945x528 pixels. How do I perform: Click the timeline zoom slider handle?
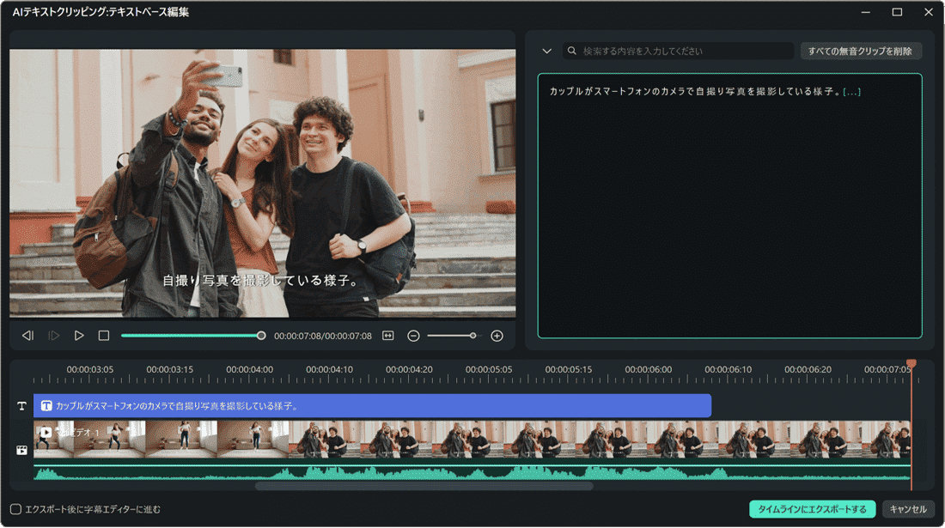click(x=472, y=336)
